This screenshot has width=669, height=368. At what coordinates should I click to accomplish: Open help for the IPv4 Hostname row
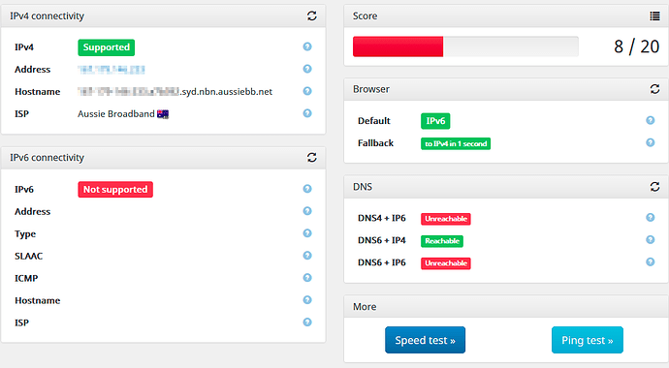(x=307, y=91)
